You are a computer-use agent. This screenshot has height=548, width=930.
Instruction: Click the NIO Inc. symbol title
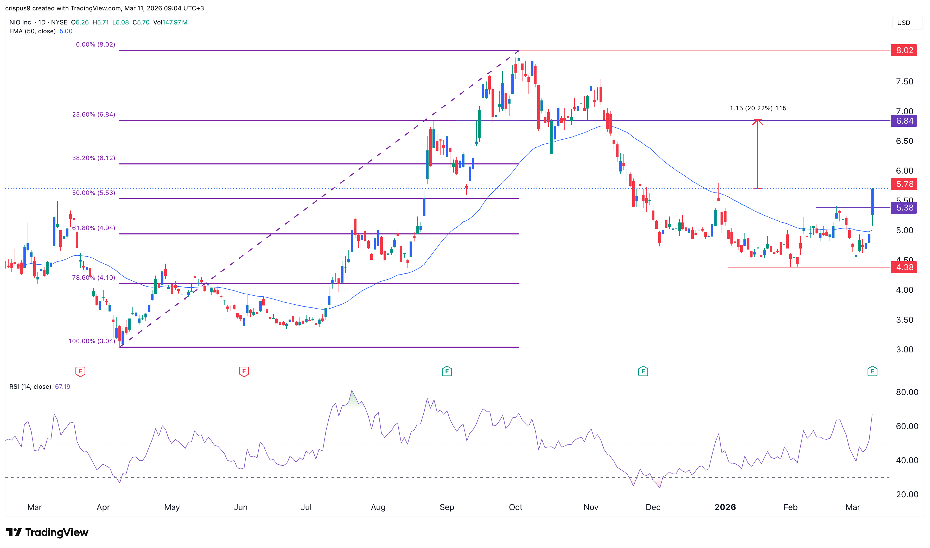point(21,22)
